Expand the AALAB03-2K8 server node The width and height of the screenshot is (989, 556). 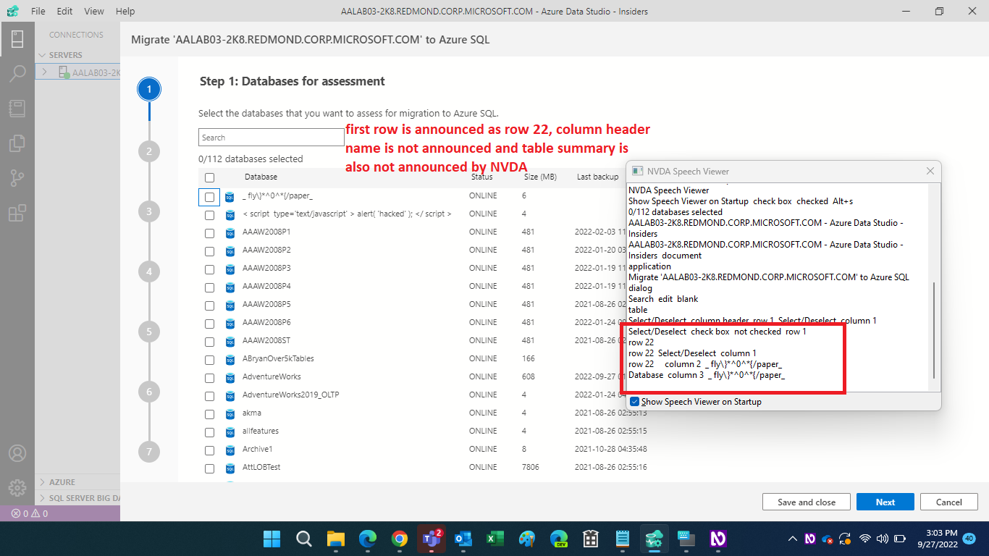click(x=43, y=72)
